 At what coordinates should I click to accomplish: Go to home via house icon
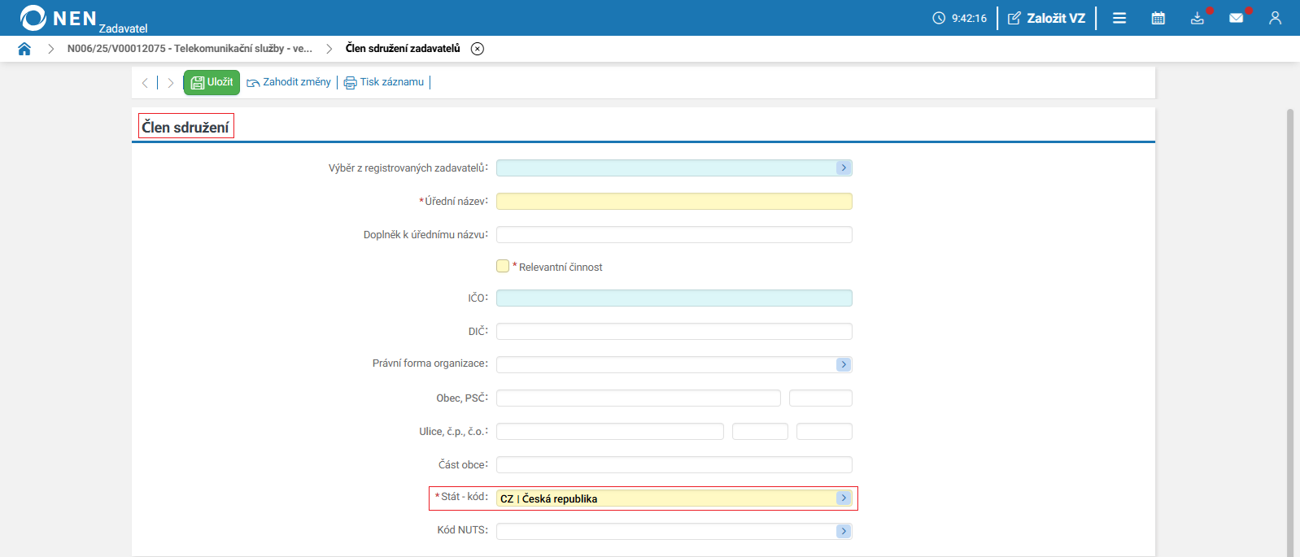(24, 49)
